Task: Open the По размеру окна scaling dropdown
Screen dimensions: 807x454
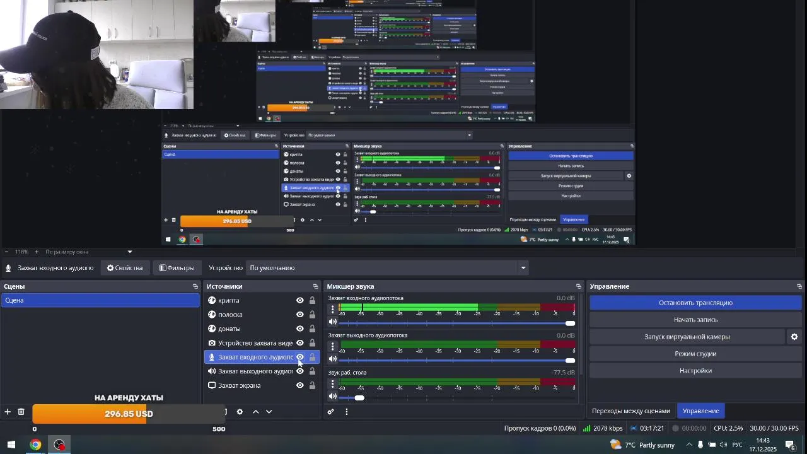Action: tap(88, 252)
